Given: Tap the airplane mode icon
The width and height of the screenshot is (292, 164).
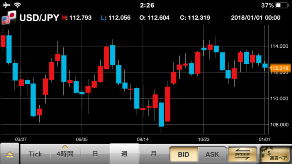Looking at the screenshot, I should click(x=6, y=6).
